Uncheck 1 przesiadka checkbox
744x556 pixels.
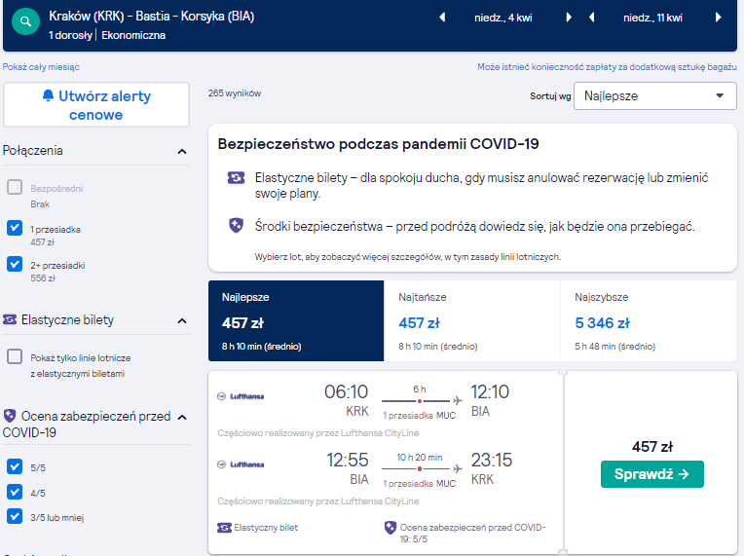pos(15,228)
